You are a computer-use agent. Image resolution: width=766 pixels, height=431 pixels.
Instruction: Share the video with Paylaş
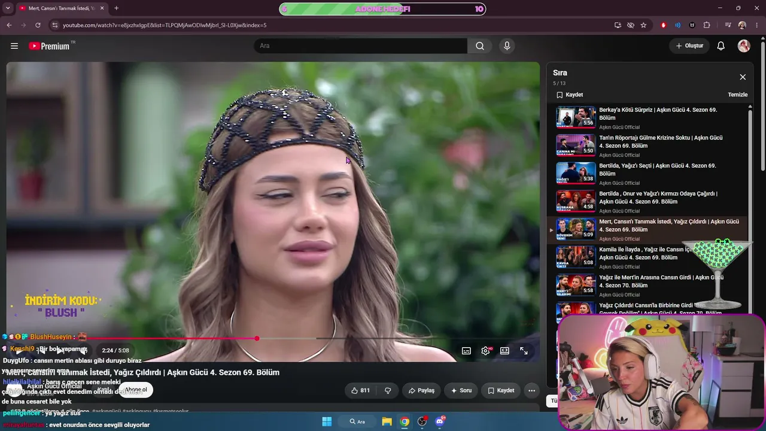pos(421,390)
